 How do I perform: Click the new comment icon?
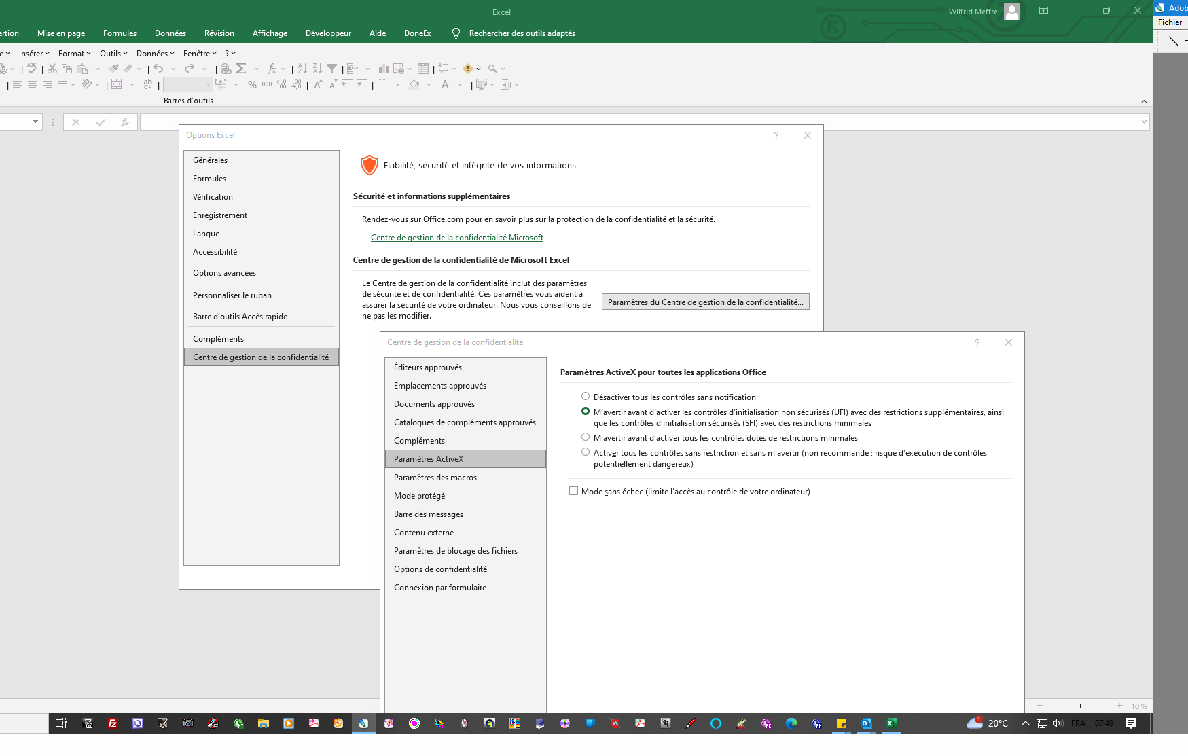tap(444, 69)
